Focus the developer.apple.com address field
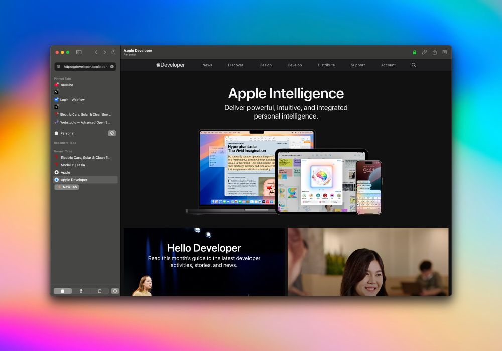The width and height of the screenshot is (502, 351). (85, 67)
